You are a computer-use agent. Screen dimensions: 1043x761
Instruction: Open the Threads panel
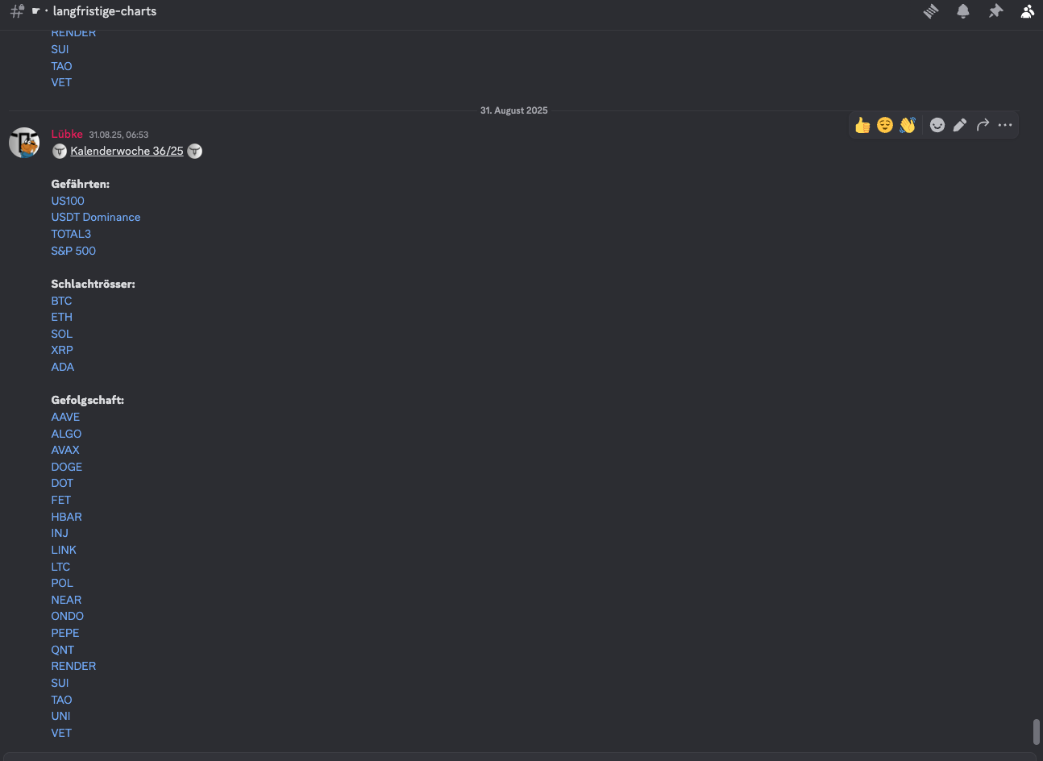tap(931, 11)
